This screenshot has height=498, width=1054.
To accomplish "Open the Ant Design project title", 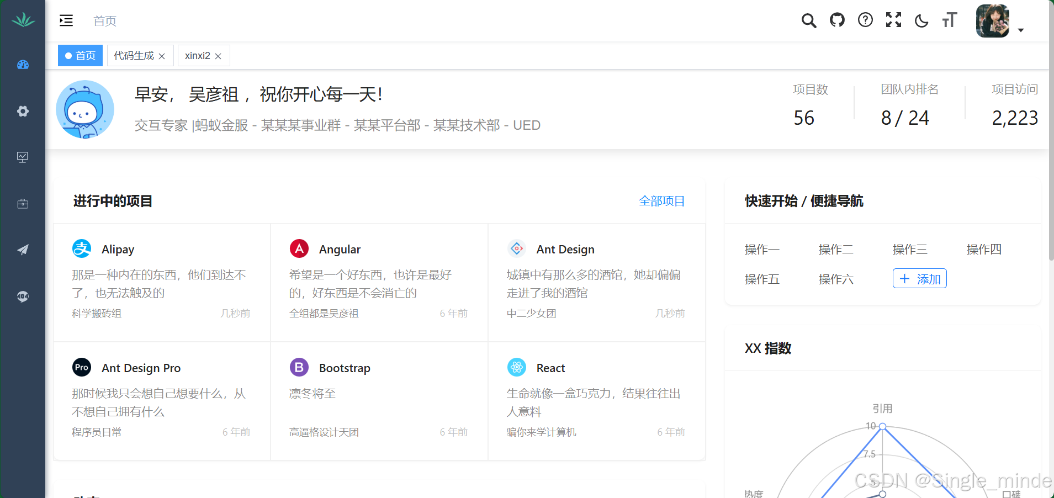I will point(565,250).
